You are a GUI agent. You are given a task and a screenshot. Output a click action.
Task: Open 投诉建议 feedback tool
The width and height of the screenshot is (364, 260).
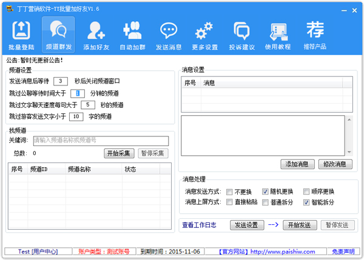click(241, 35)
